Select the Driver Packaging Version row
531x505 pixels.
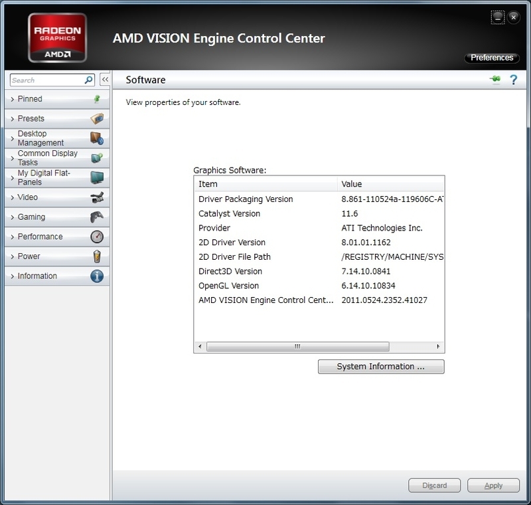pyautogui.click(x=319, y=199)
